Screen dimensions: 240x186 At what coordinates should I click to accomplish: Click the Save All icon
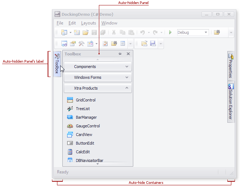[103, 32]
